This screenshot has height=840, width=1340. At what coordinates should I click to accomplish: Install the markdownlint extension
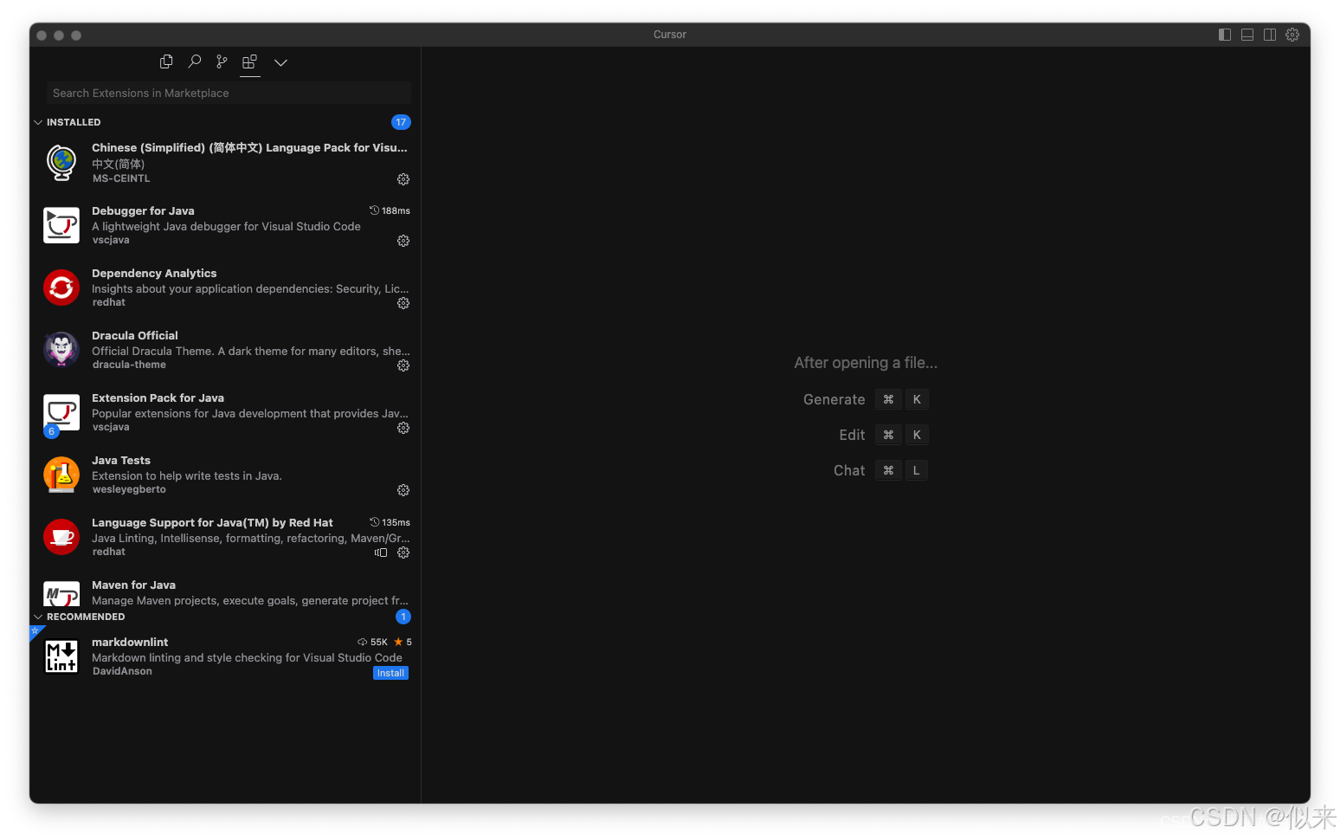pos(390,673)
